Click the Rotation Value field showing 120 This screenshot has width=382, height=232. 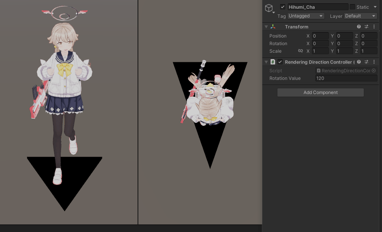coord(346,78)
